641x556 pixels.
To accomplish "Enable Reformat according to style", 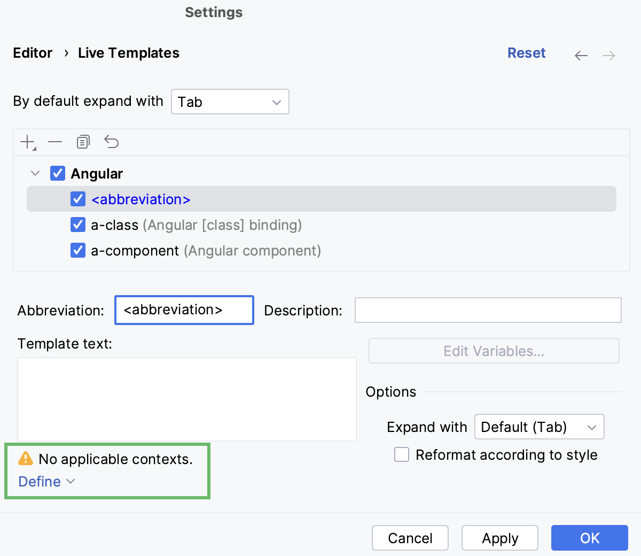I will 402,454.
